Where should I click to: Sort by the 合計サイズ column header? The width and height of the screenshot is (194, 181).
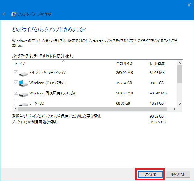pyautogui.click(x=131, y=63)
